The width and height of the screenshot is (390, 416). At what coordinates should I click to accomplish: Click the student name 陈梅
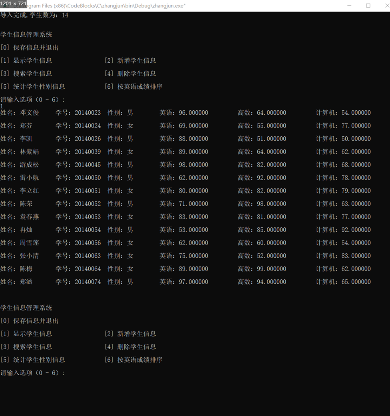[x=26, y=269]
